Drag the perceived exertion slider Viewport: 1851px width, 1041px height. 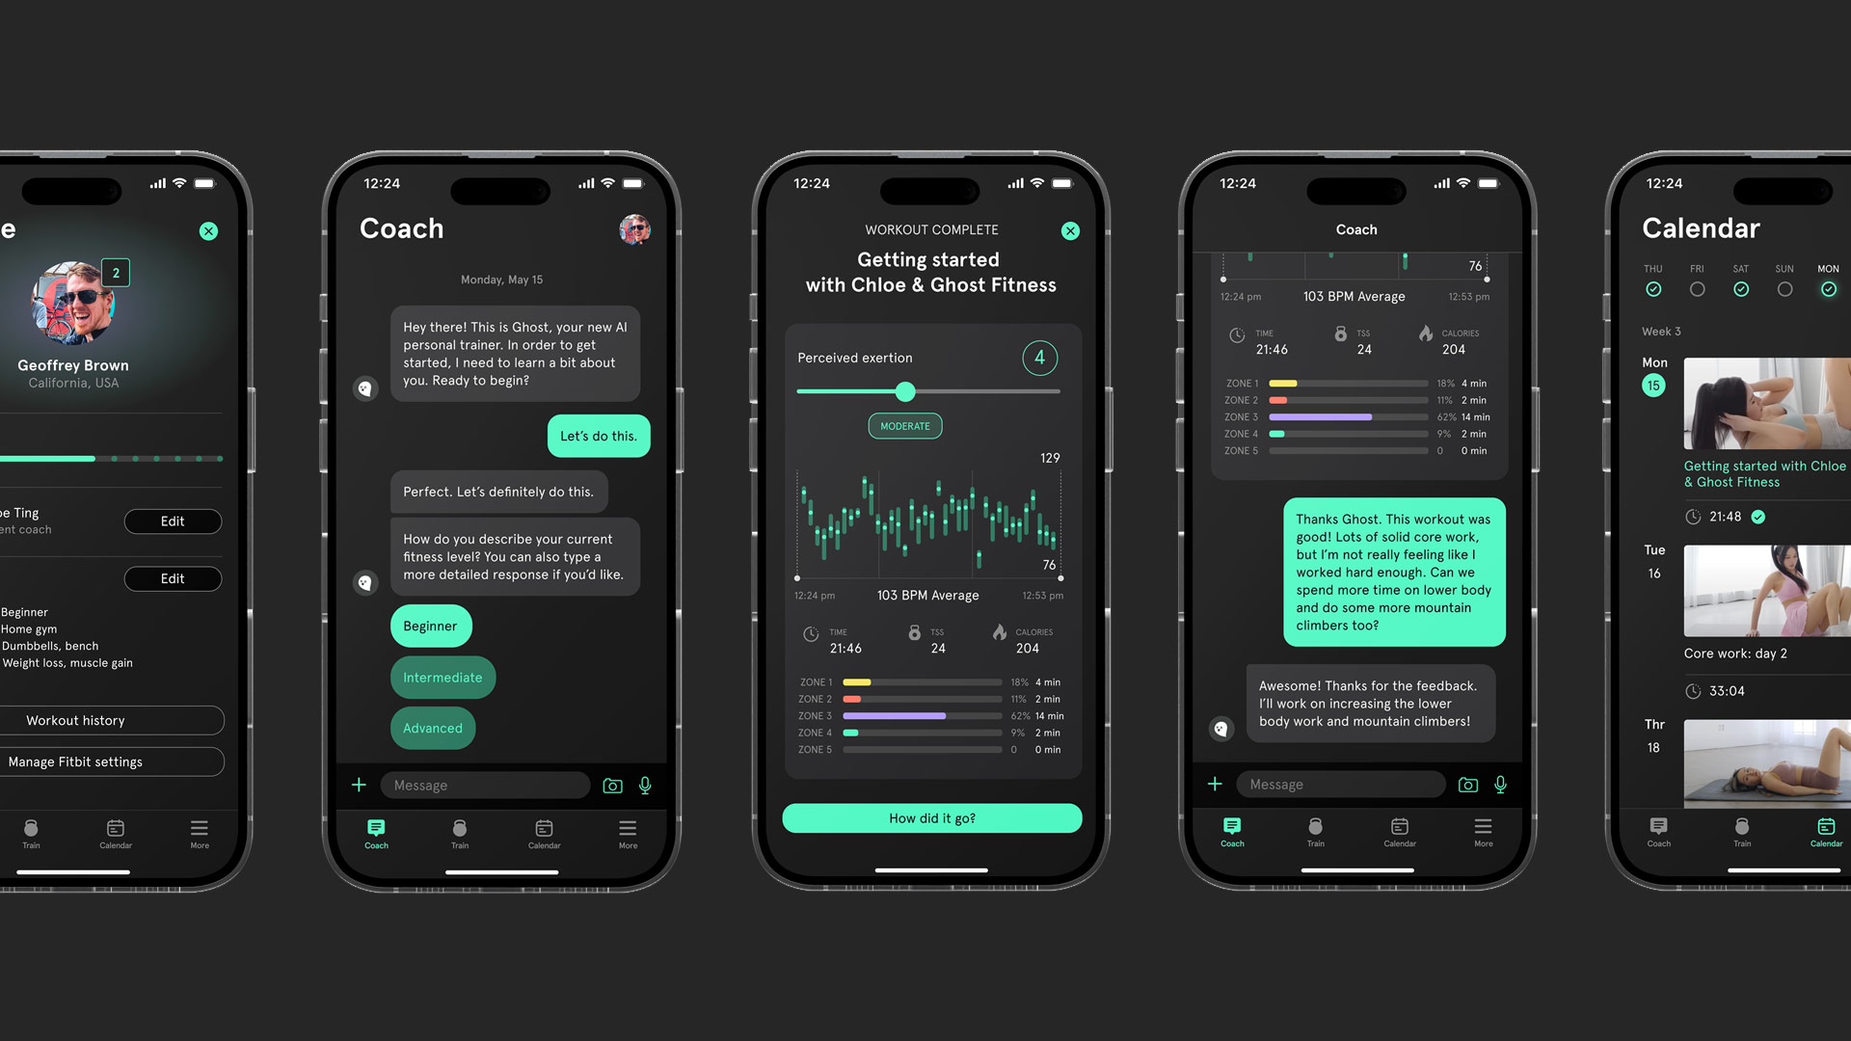tap(902, 390)
